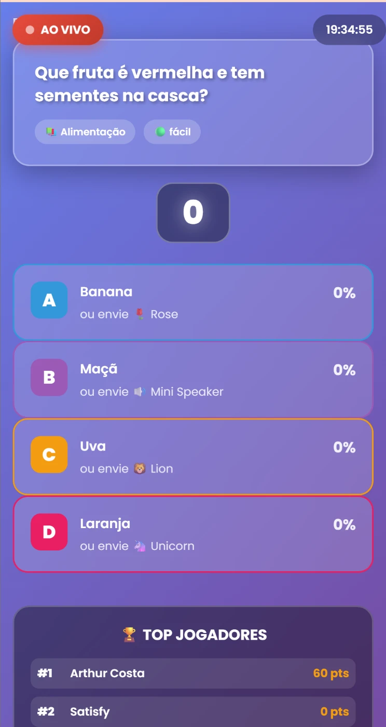Click the fácil difficulty tag

(172, 132)
